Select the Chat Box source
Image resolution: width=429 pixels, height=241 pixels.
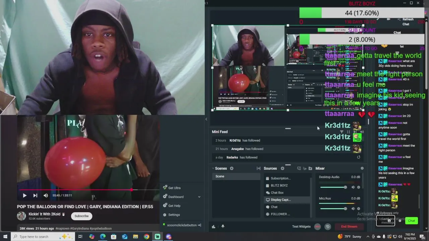coord(287,193)
